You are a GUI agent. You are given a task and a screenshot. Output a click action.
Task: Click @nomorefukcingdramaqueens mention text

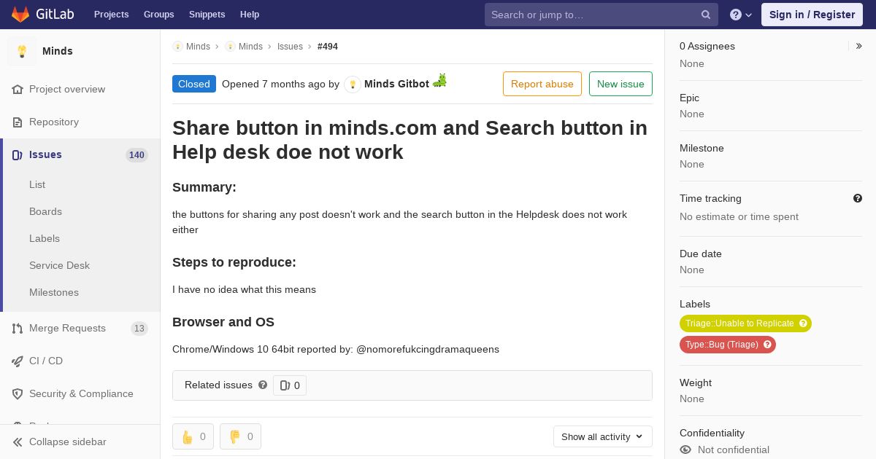tap(428, 349)
